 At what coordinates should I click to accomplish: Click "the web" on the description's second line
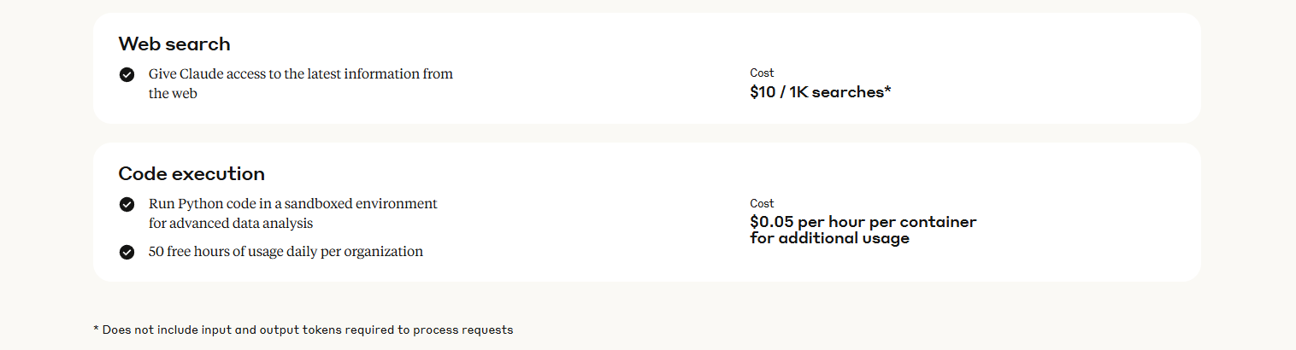coord(173,94)
